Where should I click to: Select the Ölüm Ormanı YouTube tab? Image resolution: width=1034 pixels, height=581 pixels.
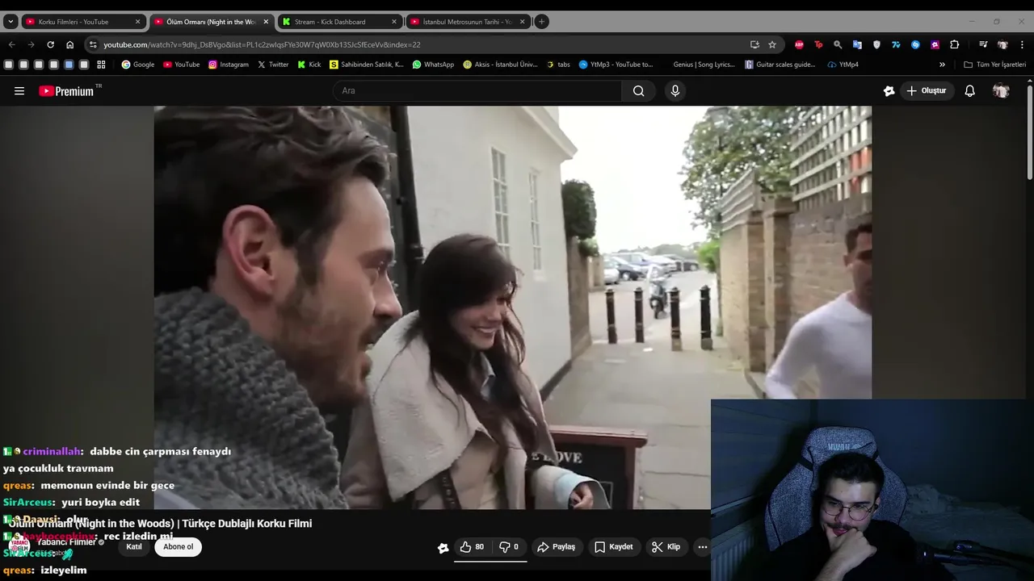pos(210,22)
